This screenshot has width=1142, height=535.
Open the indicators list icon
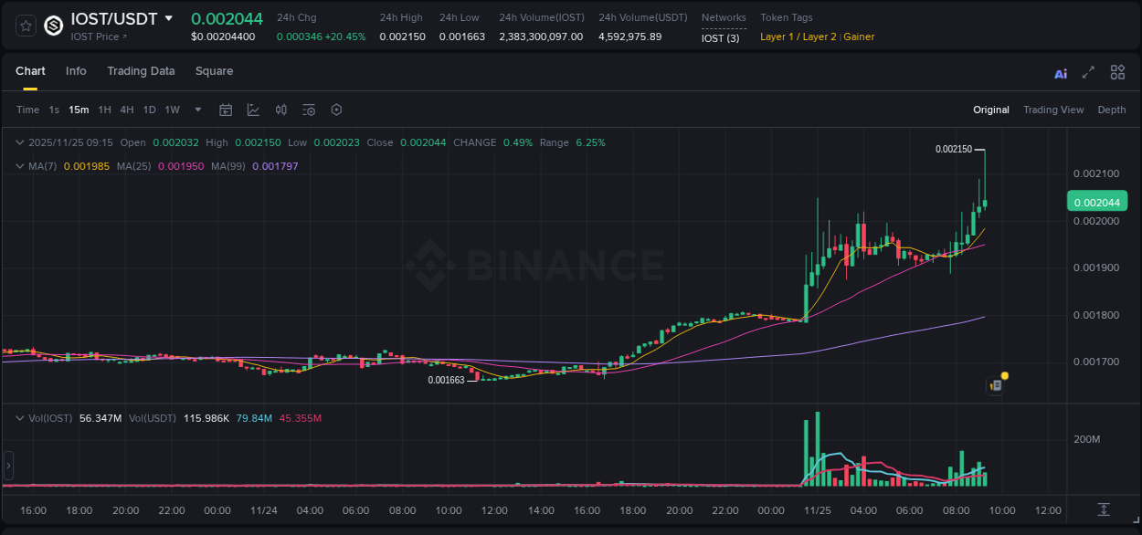[309, 110]
